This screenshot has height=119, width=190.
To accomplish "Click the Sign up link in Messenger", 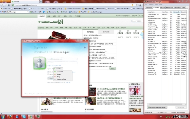I will pyautogui.click(x=68, y=82).
